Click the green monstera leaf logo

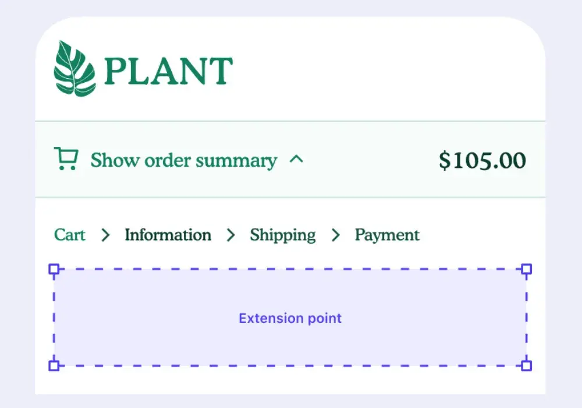point(74,69)
